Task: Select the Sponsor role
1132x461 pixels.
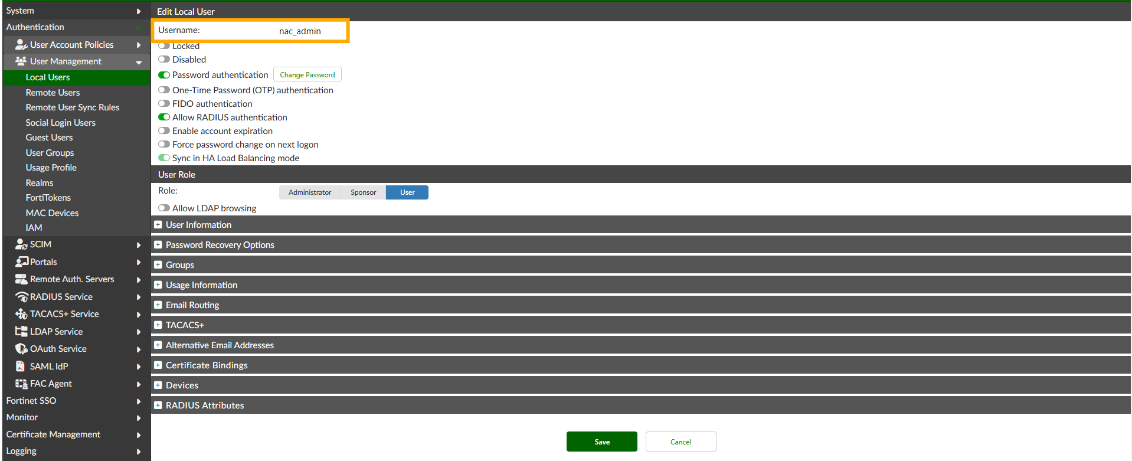Action: tap(364, 192)
